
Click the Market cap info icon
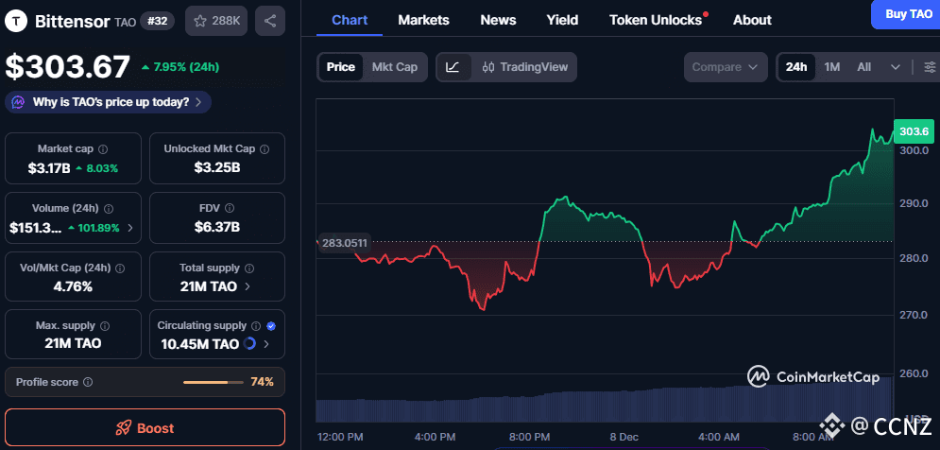[103, 149]
